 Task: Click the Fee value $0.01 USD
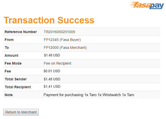click(x=52, y=71)
